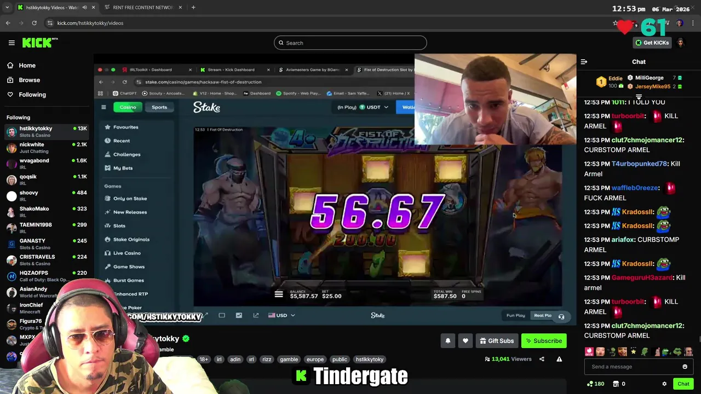Select the hstikkytokky tag
This screenshot has width=701, height=394.
370,360
